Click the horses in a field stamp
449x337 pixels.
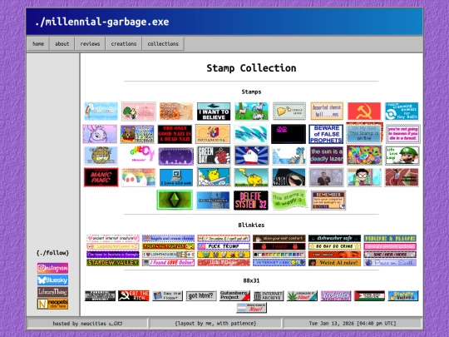(251, 112)
